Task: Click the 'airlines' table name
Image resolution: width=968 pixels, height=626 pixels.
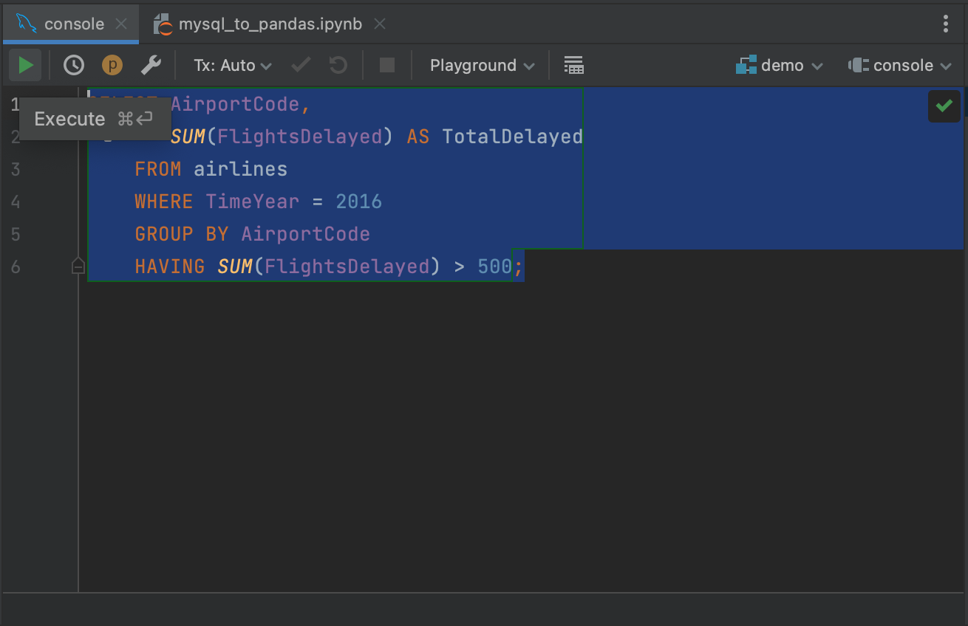Action: point(241,169)
